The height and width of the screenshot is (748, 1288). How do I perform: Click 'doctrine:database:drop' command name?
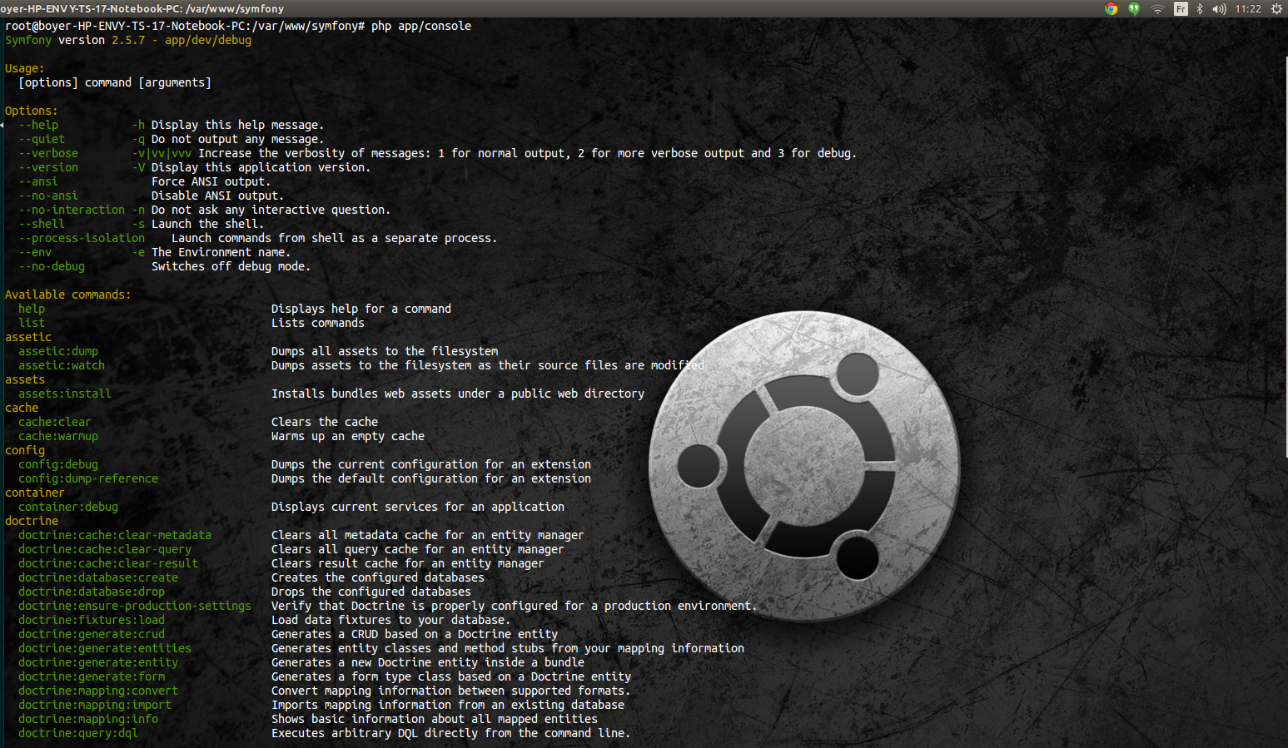92,592
